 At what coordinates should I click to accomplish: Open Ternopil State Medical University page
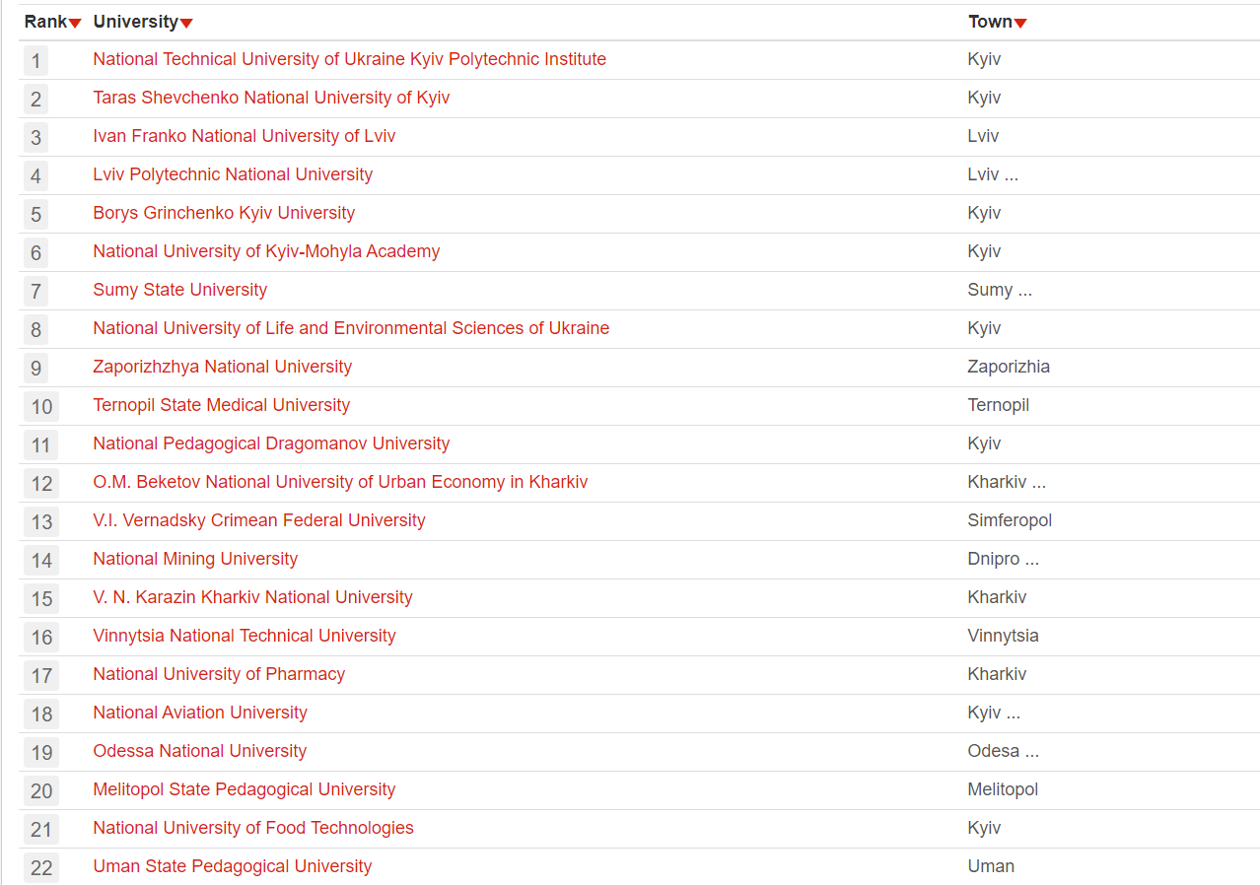pyautogui.click(x=221, y=405)
